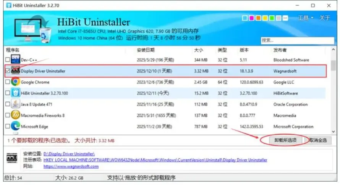Image resolution: width=340 pixels, height=185 pixels.
Task: Choose the light blue theme swatch
Action: coord(245,18)
